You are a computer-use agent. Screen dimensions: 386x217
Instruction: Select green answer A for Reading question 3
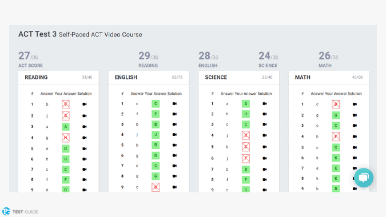tap(66, 127)
